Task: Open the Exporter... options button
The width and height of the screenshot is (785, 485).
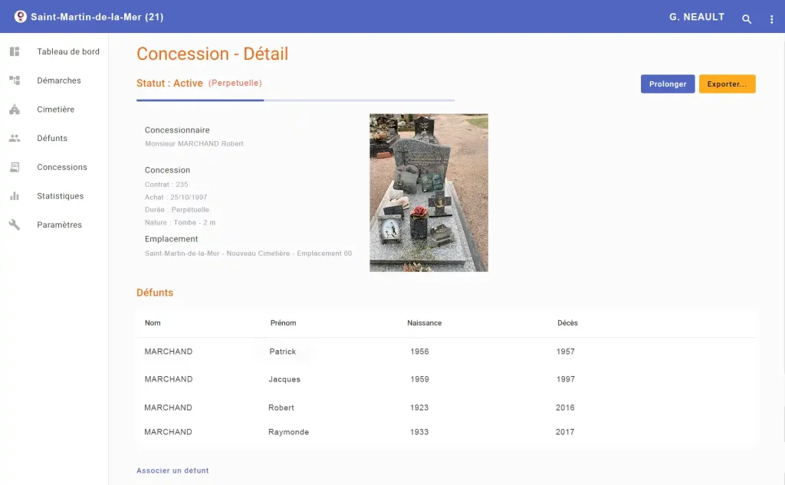Action: coord(727,84)
